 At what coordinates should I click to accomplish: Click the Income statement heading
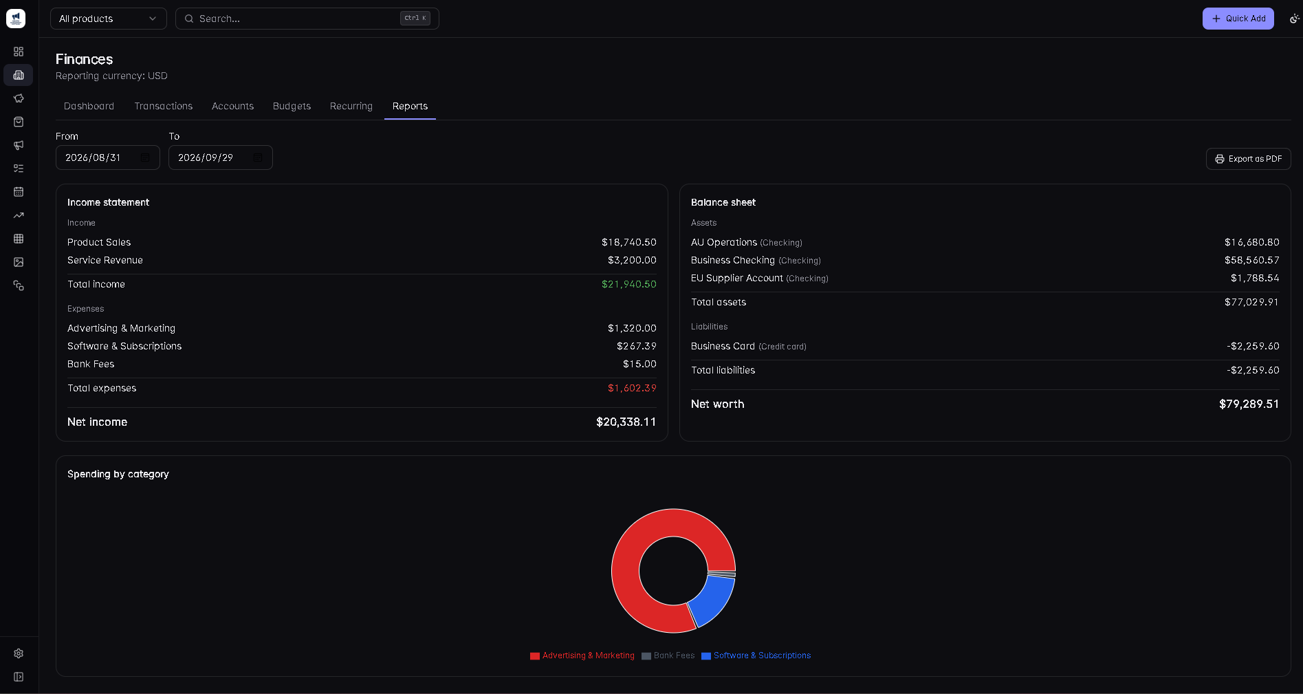pos(109,202)
